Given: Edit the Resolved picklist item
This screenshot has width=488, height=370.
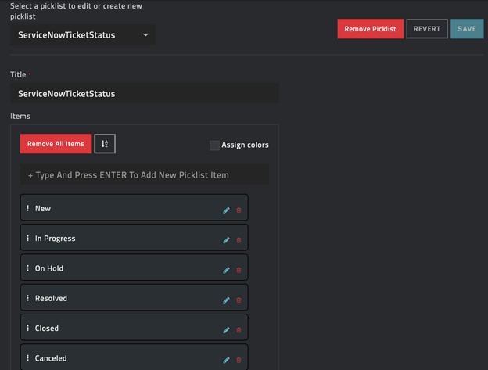Looking at the screenshot, I should point(226,300).
